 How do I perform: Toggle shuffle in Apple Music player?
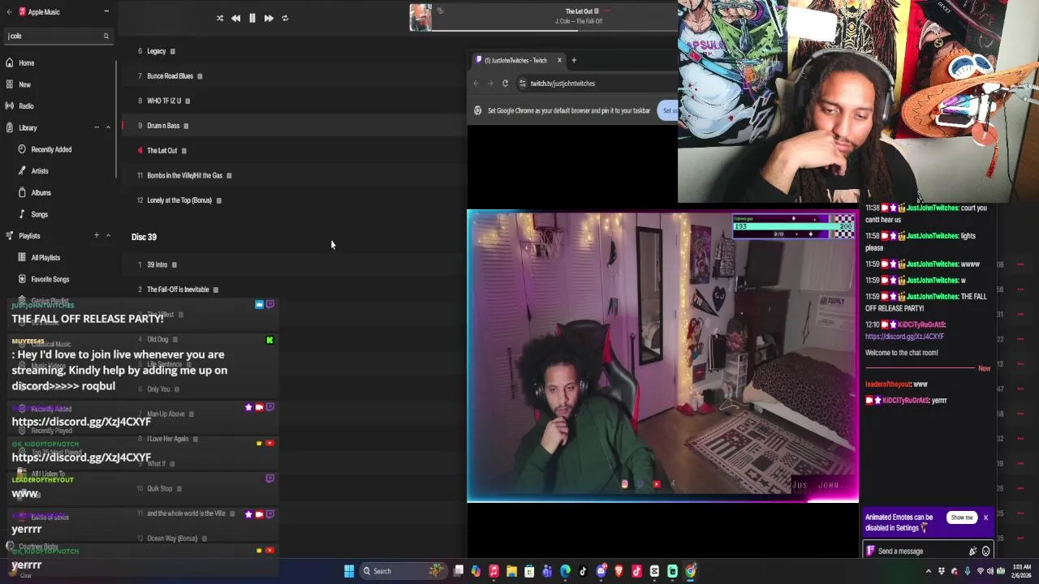pos(219,18)
